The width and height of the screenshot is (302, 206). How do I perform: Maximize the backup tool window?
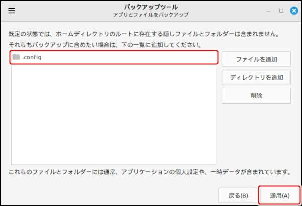[x=281, y=11]
